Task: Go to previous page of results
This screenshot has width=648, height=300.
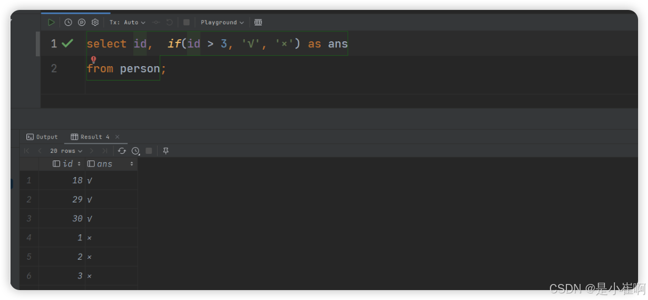Action: (40, 151)
